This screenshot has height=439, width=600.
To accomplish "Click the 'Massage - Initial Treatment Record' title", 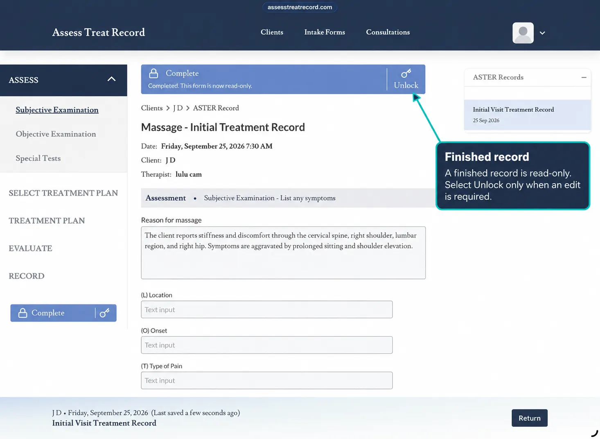I will [x=223, y=127].
